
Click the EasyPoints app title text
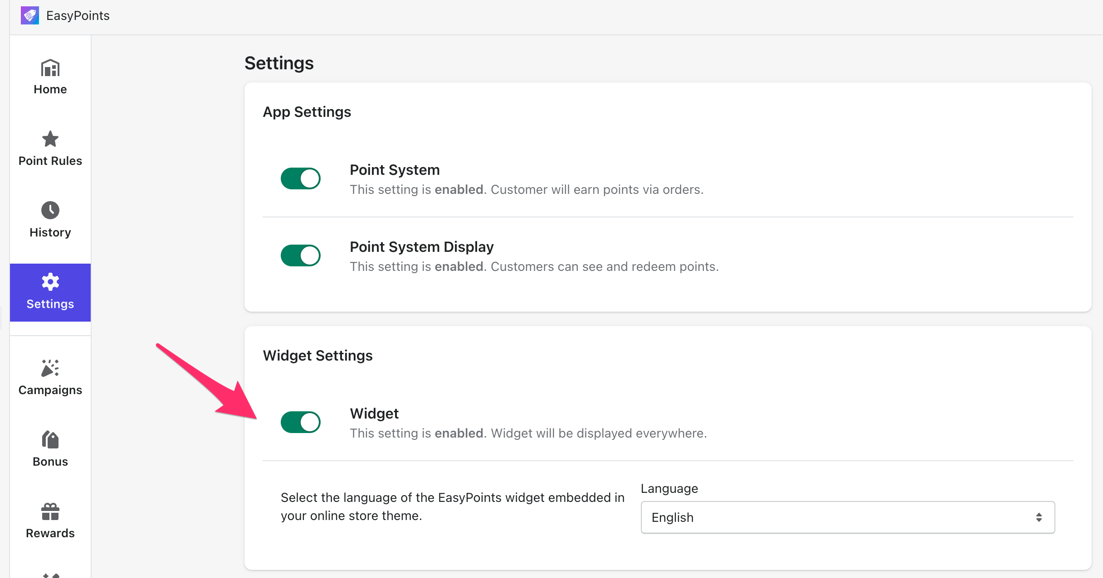point(78,15)
